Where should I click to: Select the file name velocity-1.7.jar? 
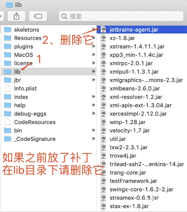coord(130,131)
